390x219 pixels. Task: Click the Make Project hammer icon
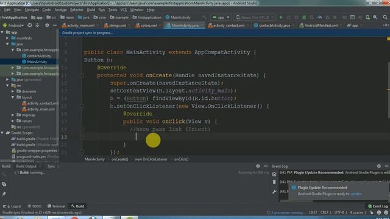(205, 18)
